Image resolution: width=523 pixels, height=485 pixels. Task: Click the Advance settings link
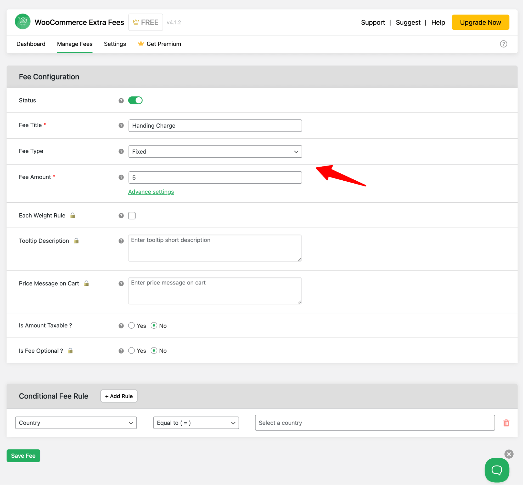point(151,191)
